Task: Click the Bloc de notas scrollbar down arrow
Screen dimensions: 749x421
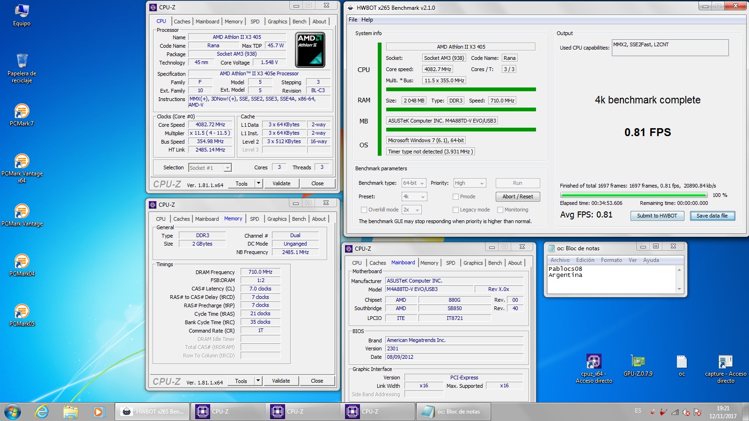Action: click(679, 289)
